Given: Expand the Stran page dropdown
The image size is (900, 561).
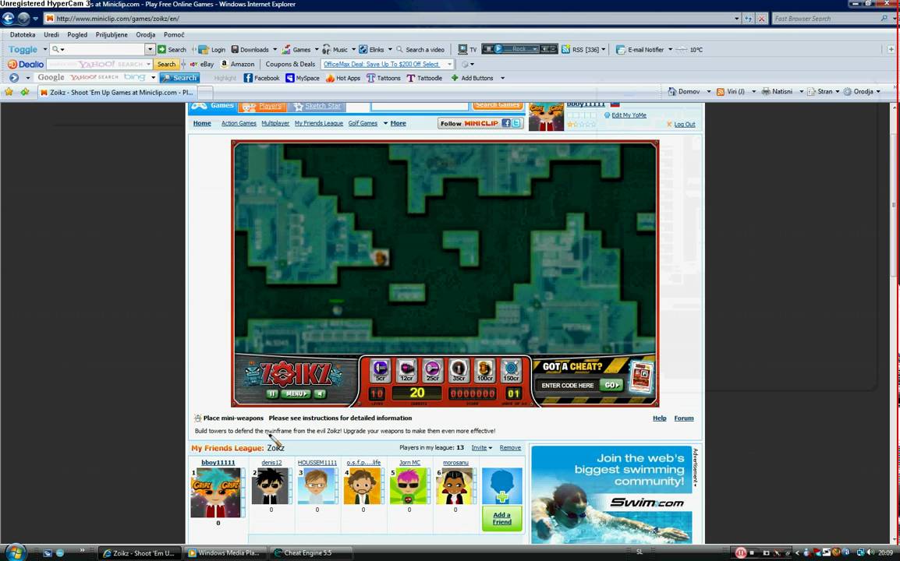Looking at the screenshot, I should coord(837,92).
